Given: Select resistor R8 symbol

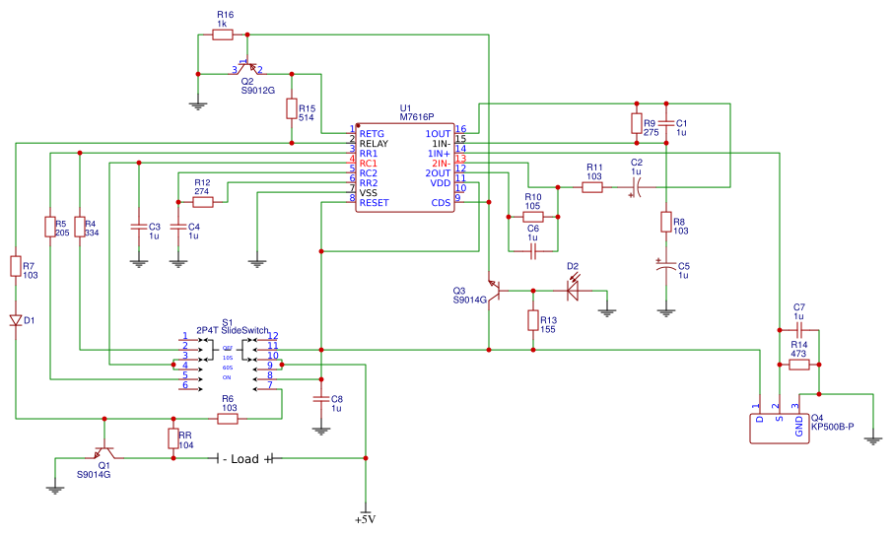Looking at the screenshot, I should (x=666, y=222).
